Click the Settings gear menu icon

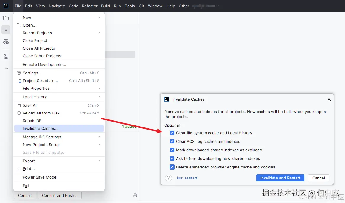coord(19,73)
